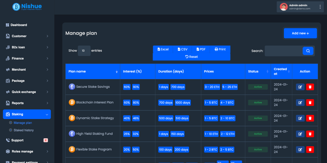The height and width of the screenshot is (163, 327).
Task: Delete the Flexible Stake Program plan
Action: coord(310,150)
